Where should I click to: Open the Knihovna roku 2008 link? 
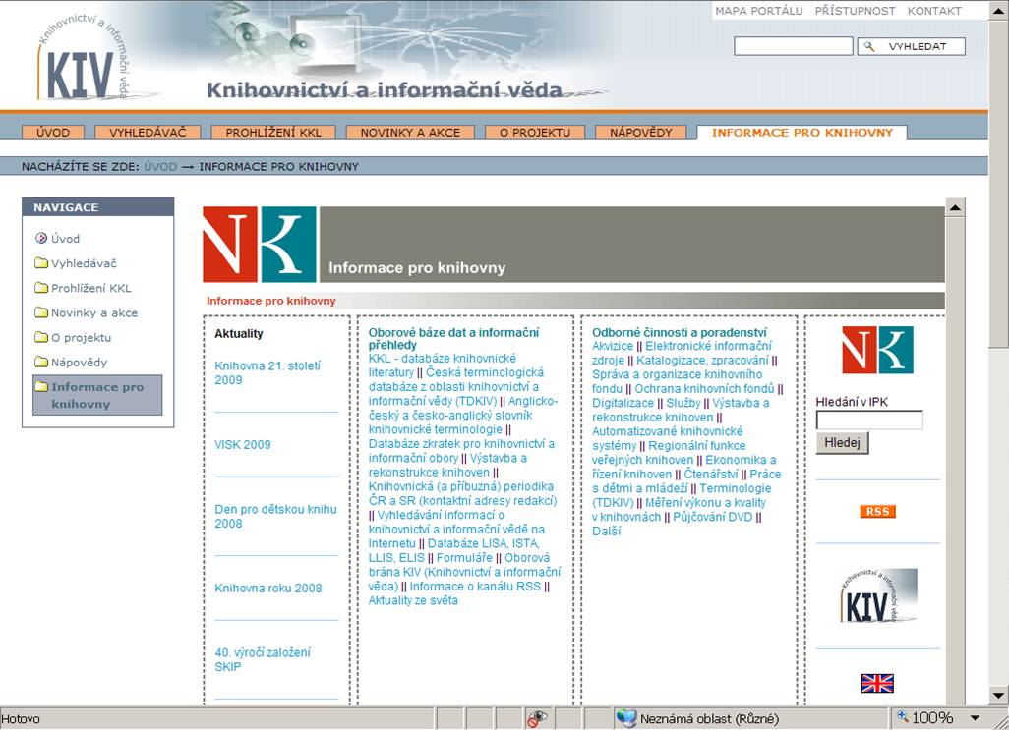[268, 588]
